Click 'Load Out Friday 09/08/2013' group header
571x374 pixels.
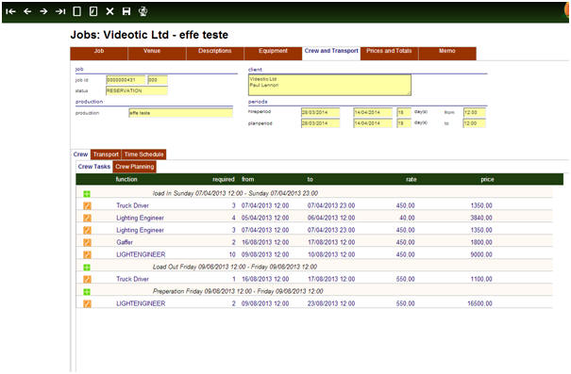click(235, 268)
